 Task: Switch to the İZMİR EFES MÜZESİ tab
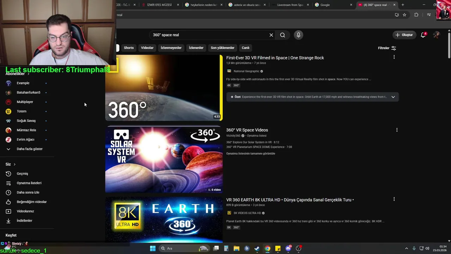[x=160, y=5]
